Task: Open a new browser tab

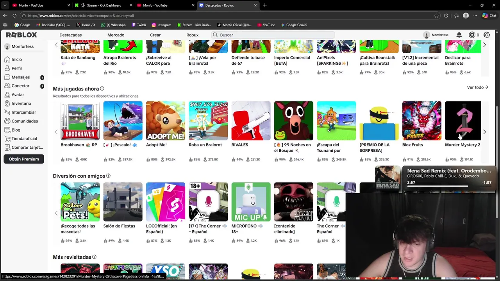Action: pos(265,5)
